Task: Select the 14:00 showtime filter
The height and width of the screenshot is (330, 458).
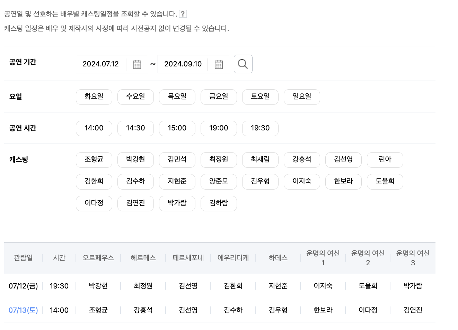Action: tap(94, 128)
